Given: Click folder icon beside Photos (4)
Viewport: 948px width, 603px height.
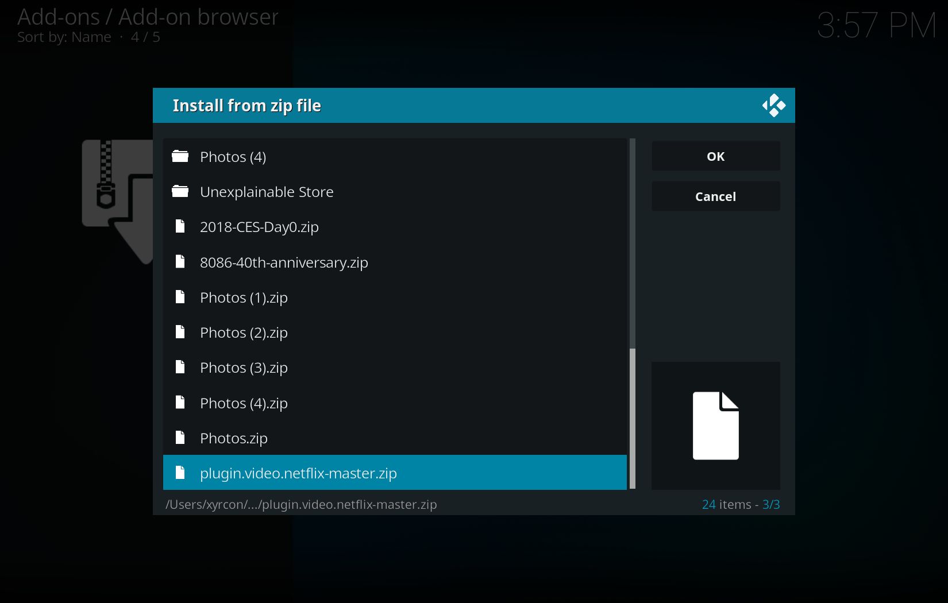Looking at the screenshot, I should [x=180, y=156].
